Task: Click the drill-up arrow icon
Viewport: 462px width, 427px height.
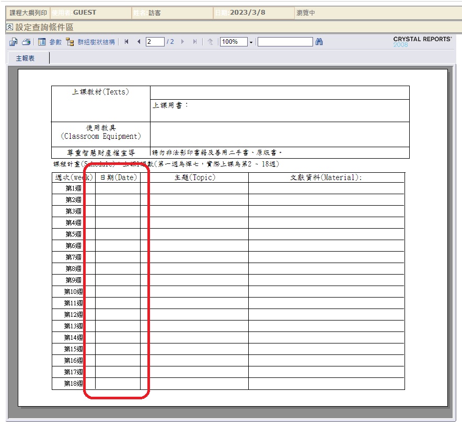Action: click(x=210, y=42)
